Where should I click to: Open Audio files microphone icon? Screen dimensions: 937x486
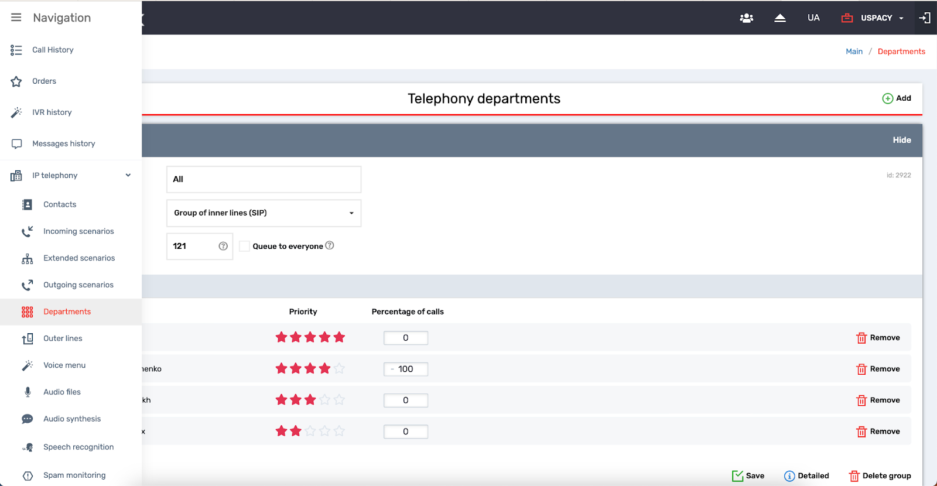tap(28, 392)
